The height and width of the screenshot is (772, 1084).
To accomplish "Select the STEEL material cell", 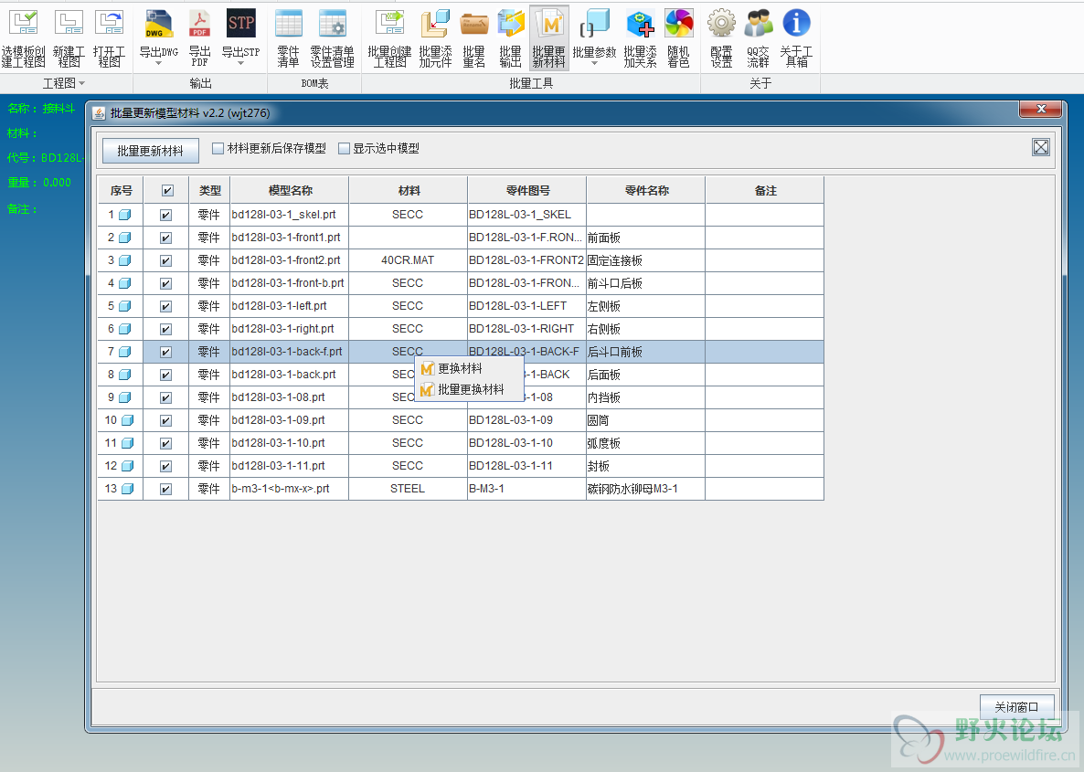I will (408, 489).
